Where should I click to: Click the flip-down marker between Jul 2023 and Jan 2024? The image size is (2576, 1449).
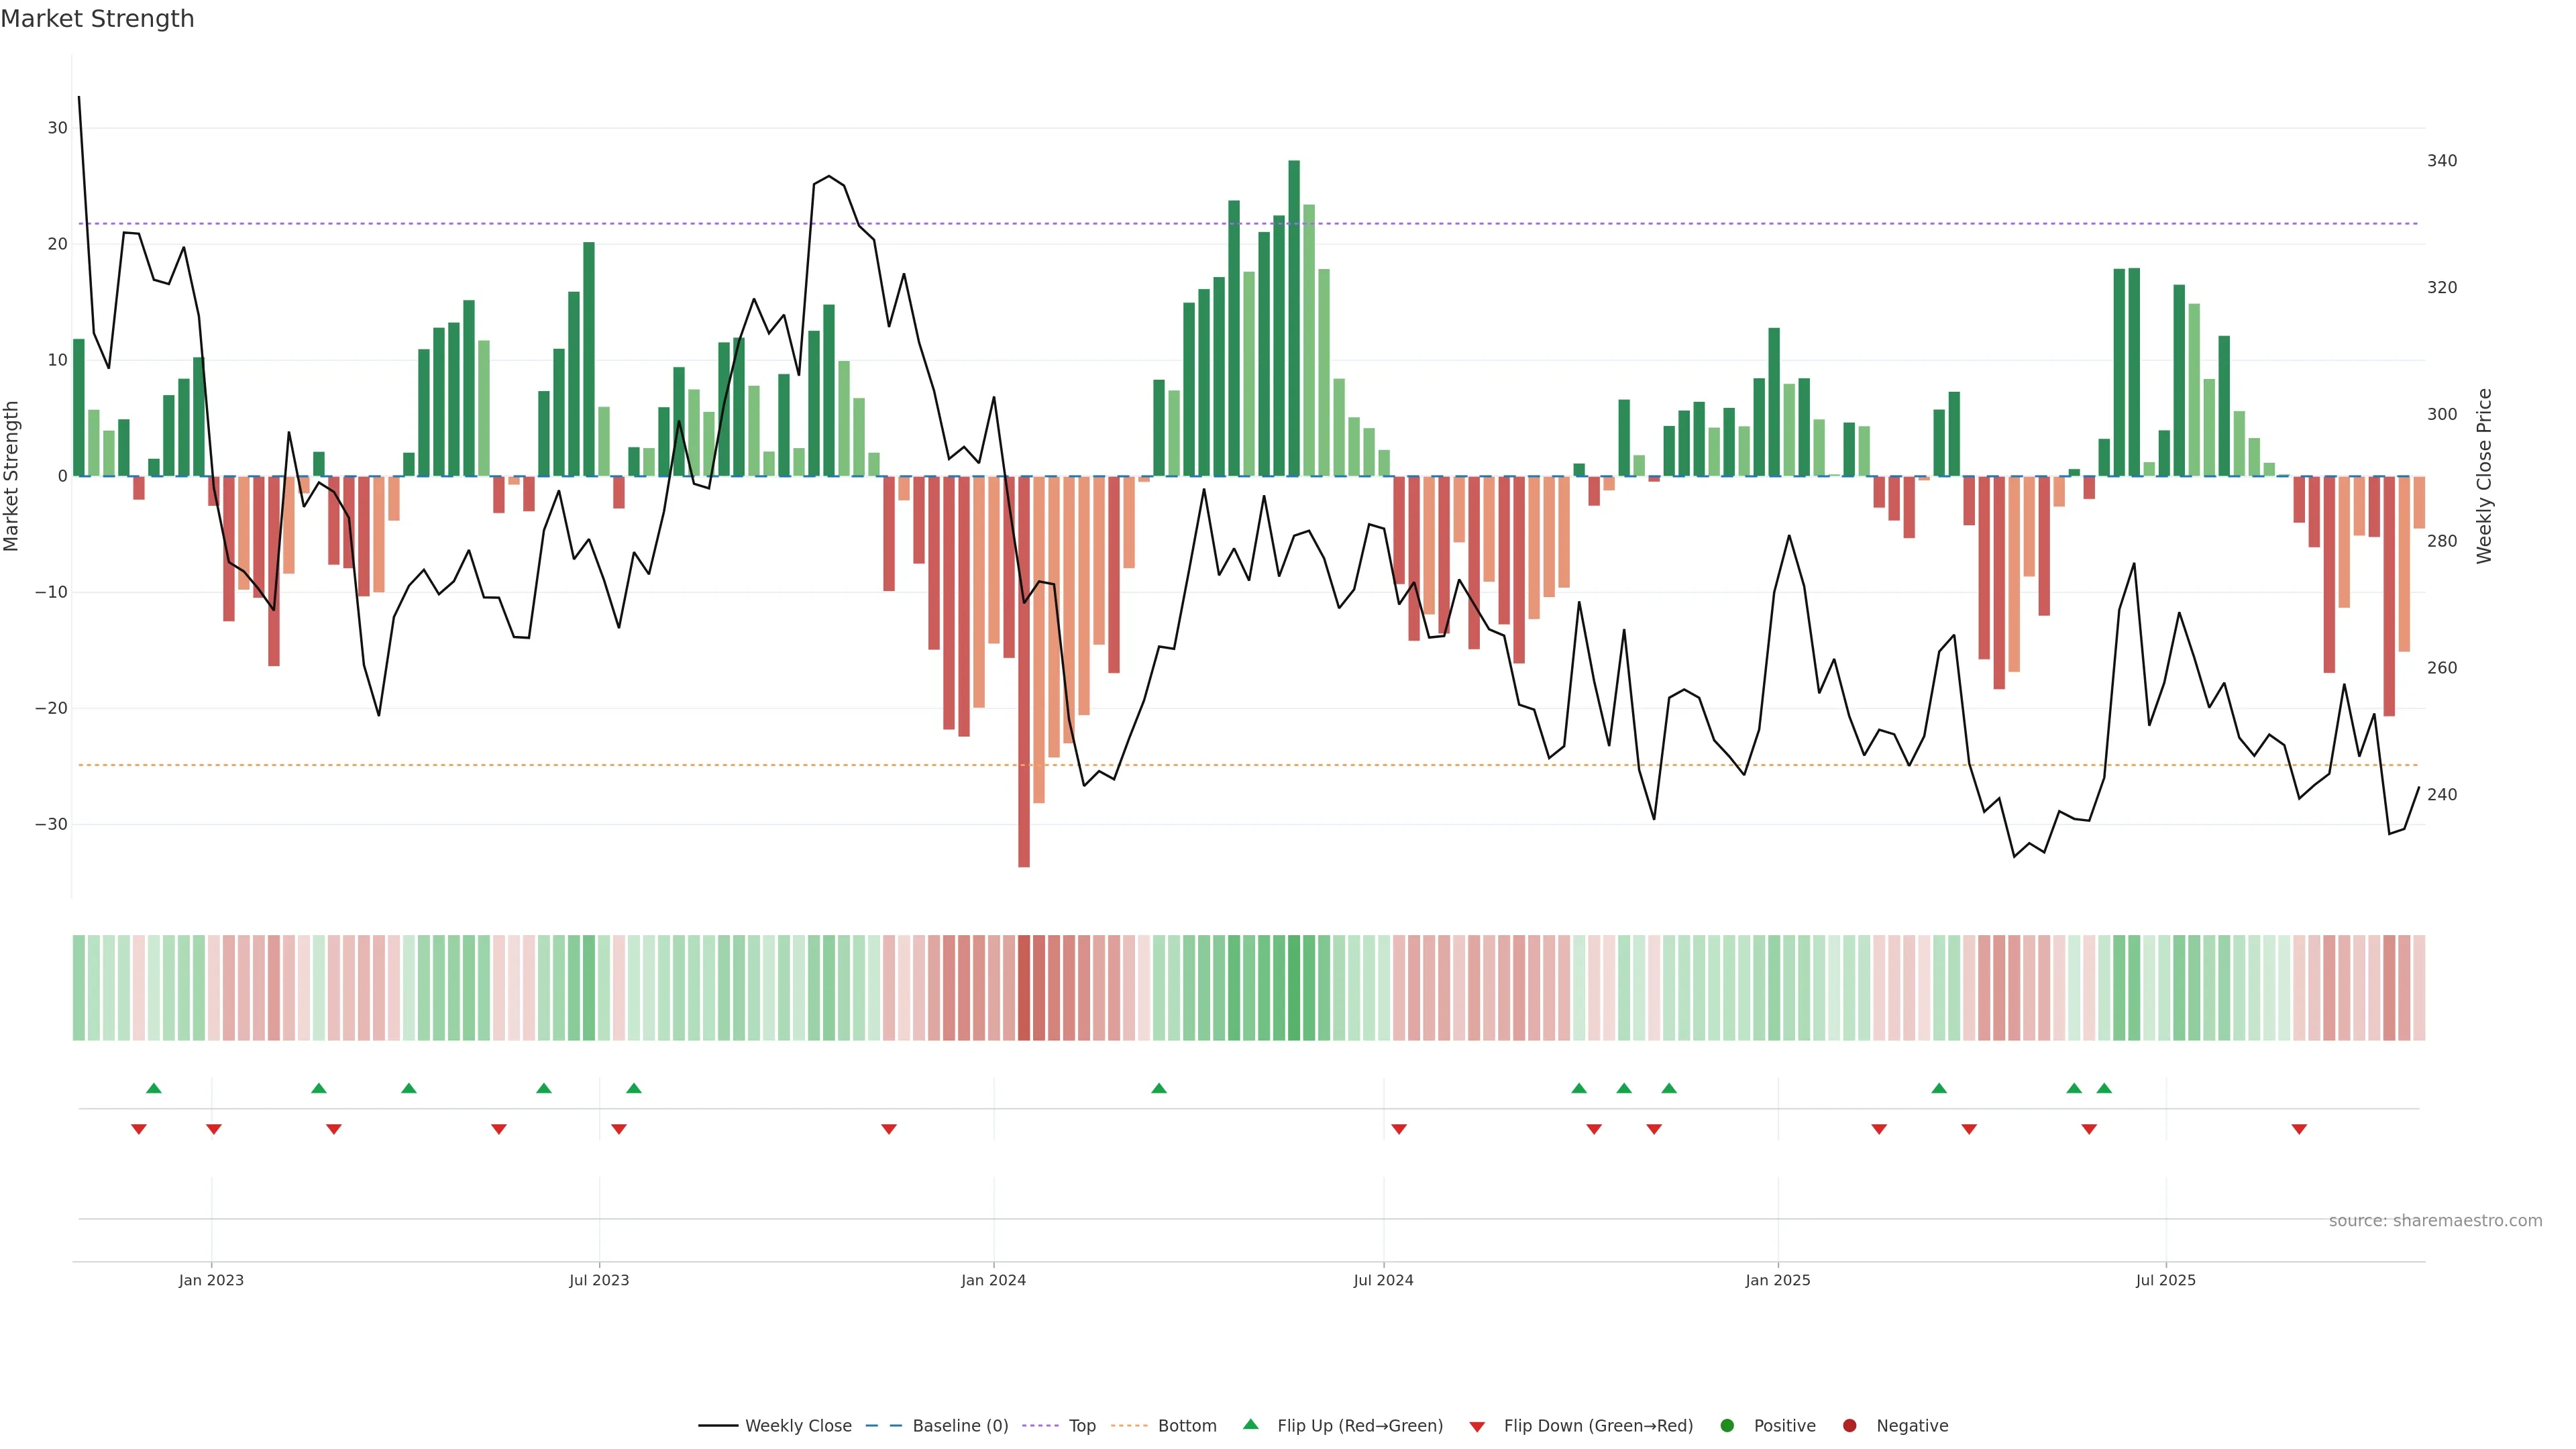[889, 1129]
